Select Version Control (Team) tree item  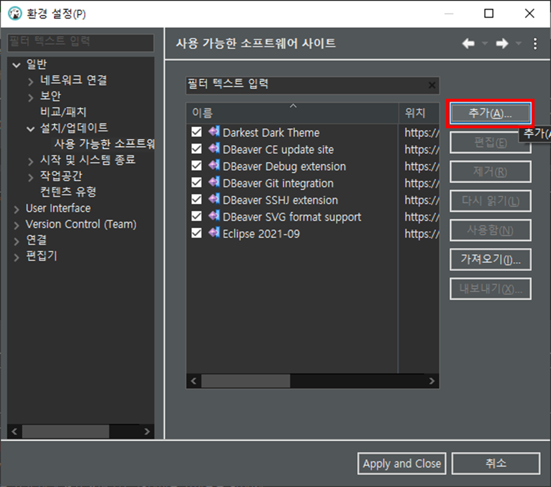81,224
